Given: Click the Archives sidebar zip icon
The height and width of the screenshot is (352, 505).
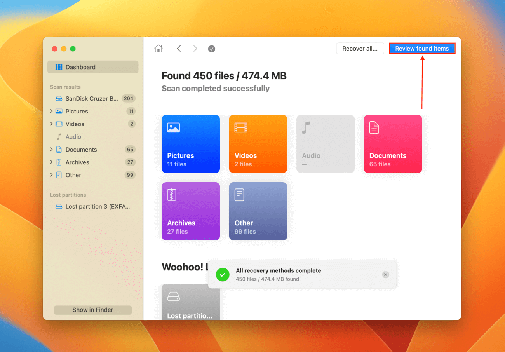Looking at the screenshot, I should tap(59, 162).
